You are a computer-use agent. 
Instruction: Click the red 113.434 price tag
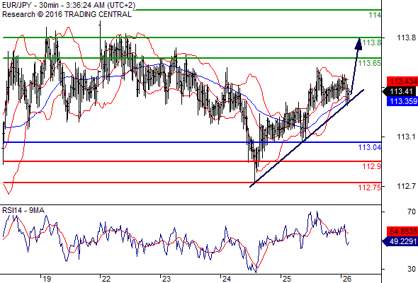(x=402, y=81)
